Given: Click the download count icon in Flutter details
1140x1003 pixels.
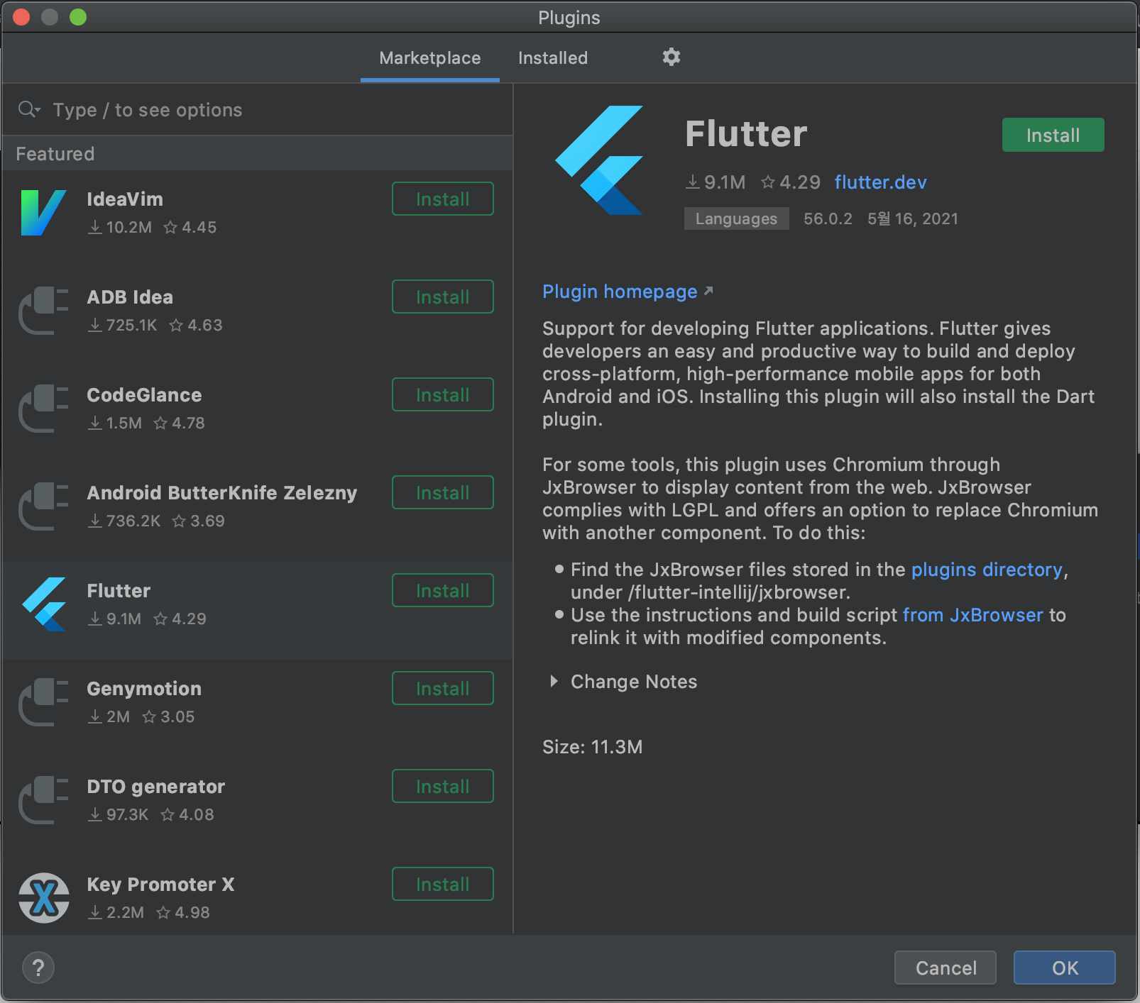Looking at the screenshot, I should point(692,182).
